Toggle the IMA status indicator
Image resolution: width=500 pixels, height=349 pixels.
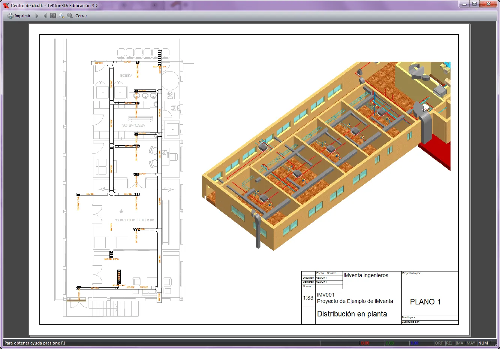[x=460, y=343]
